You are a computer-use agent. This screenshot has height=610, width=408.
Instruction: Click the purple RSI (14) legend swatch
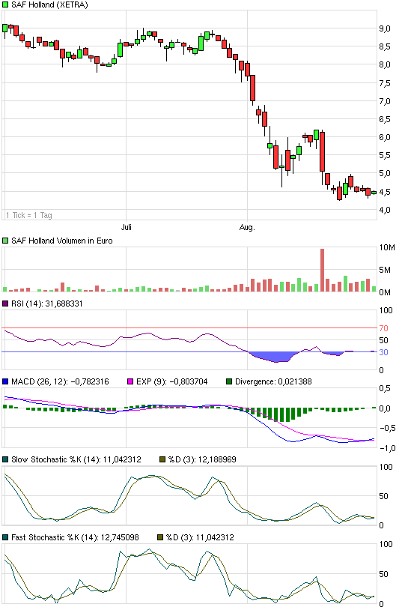(x=5, y=304)
